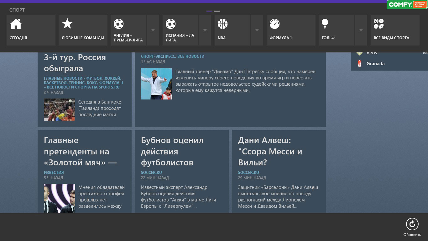Viewport: 428px width, 241px height.
Task: Click the Обновить refresh icon
Action: [412, 224]
